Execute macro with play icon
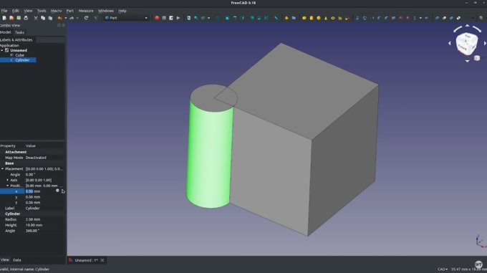The image size is (487, 273). click(x=178, y=18)
